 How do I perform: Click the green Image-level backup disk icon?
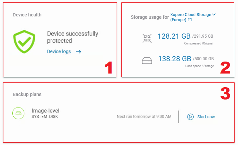point(18,113)
